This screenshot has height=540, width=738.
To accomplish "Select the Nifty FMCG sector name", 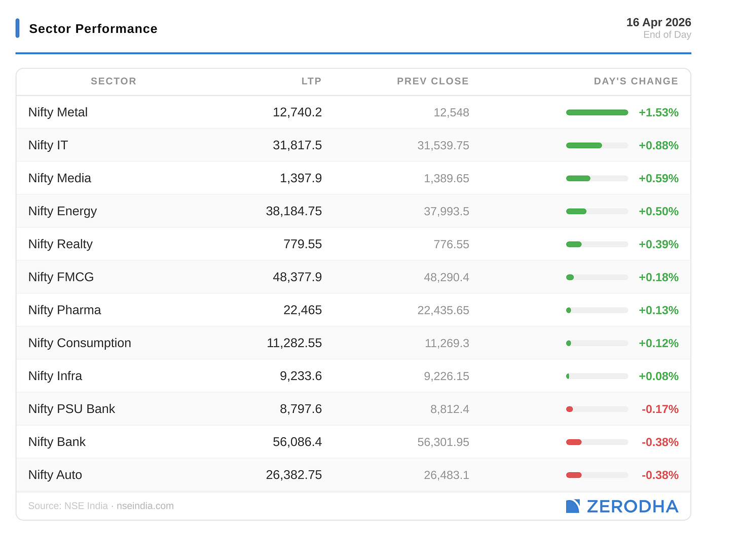I will pyautogui.click(x=61, y=277).
